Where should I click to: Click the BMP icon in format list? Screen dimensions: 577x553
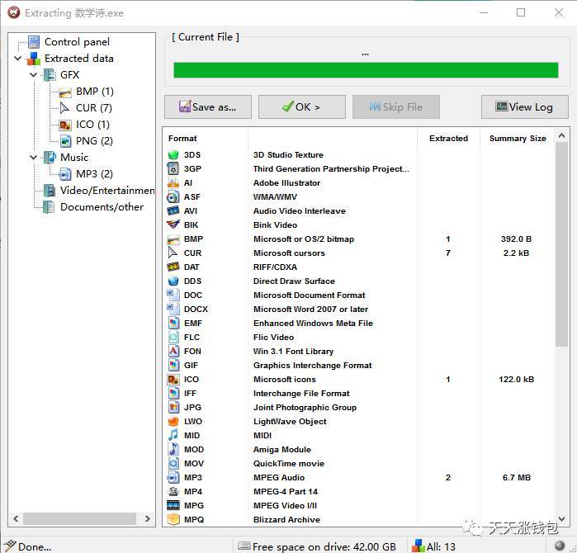[173, 239]
